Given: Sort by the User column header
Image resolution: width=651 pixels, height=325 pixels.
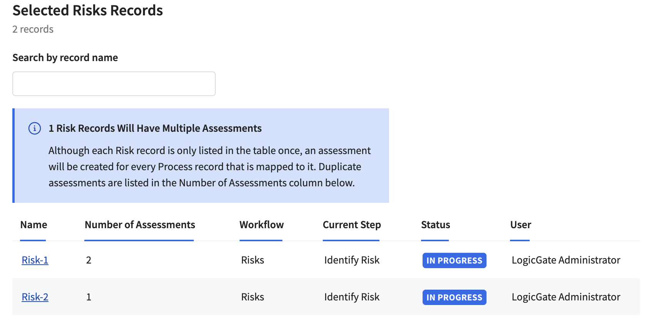Looking at the screenshot, I should (520, 225).
